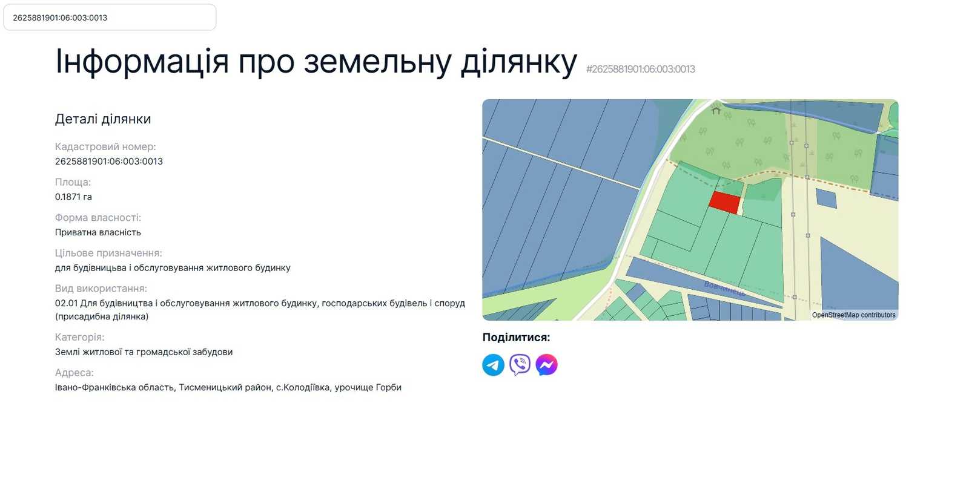This screenshot has width=969, height=484.
Task: Click the cadastral number search field
Action: coord(110,18)
